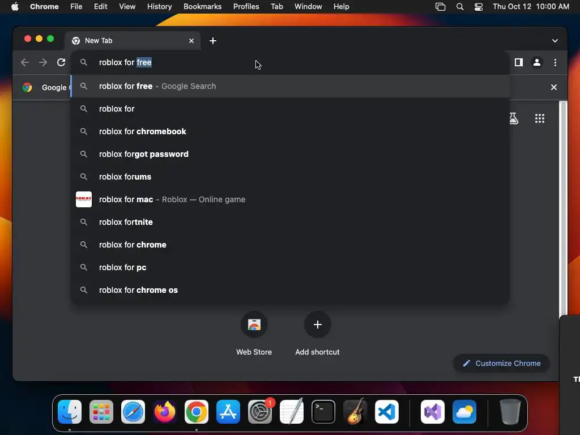This screenshot has width=580, height=435.
Task: Launch Terminal from the Dock
Action: pyautogui.click(x=323, y=412)
